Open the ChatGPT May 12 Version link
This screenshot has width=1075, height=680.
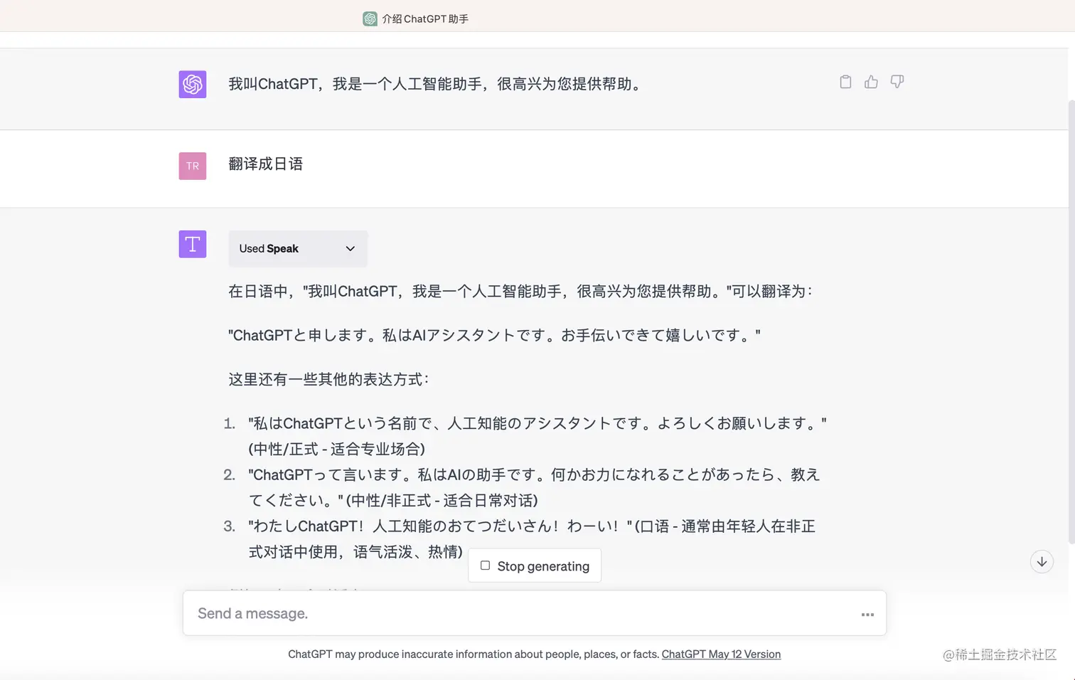coord(721,654)
